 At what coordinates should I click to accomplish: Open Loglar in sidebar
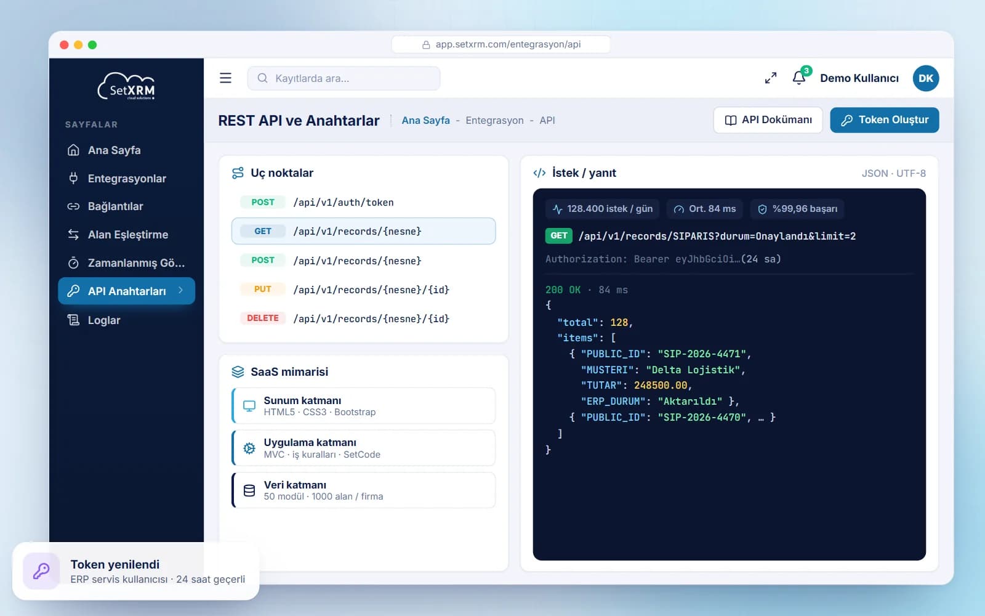point(126,320)
